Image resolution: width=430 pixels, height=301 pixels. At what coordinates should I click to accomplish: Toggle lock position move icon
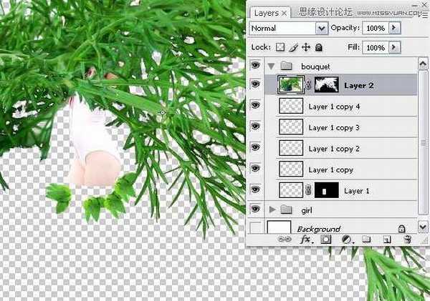tap(306, 47)
